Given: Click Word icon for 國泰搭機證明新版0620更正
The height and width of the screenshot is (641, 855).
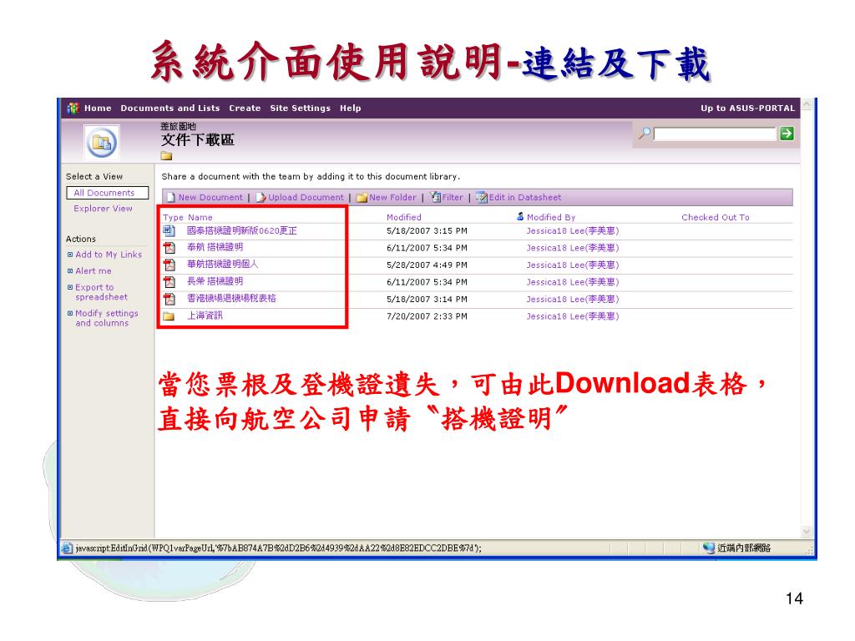Looking at the screenshot, I should click(169, 231).
